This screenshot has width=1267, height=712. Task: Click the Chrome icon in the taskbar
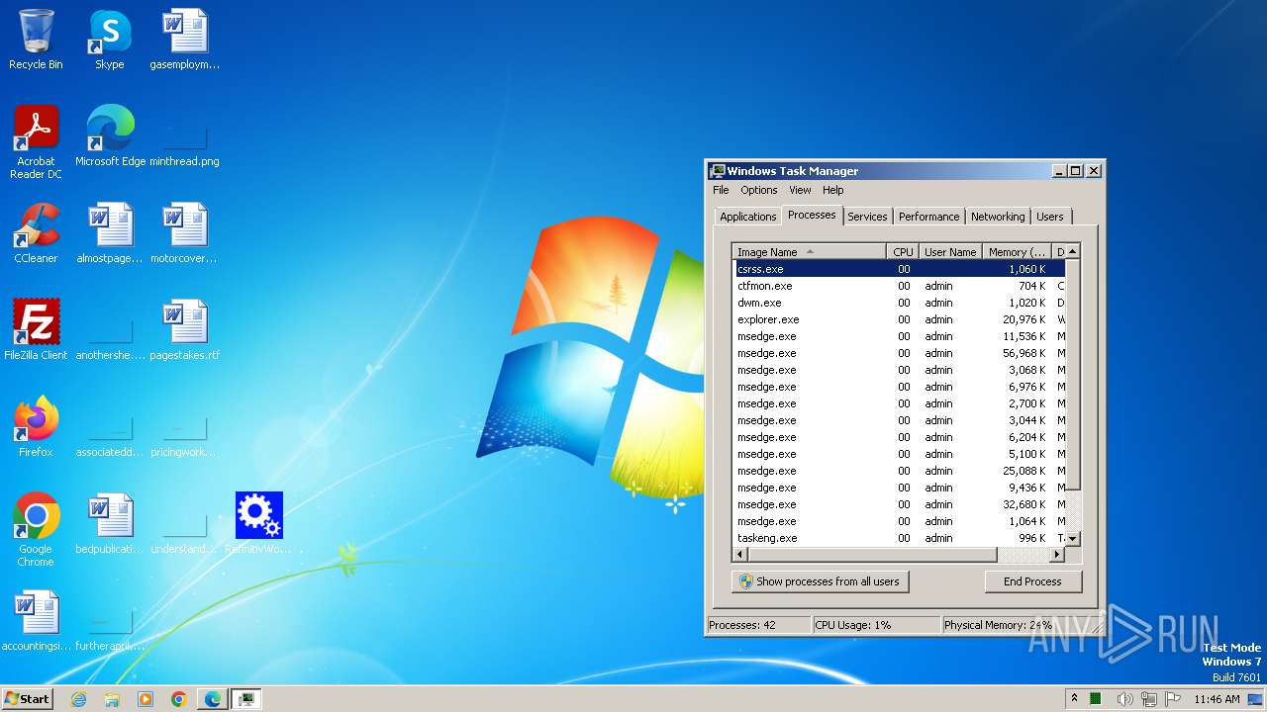pos(179,699)
